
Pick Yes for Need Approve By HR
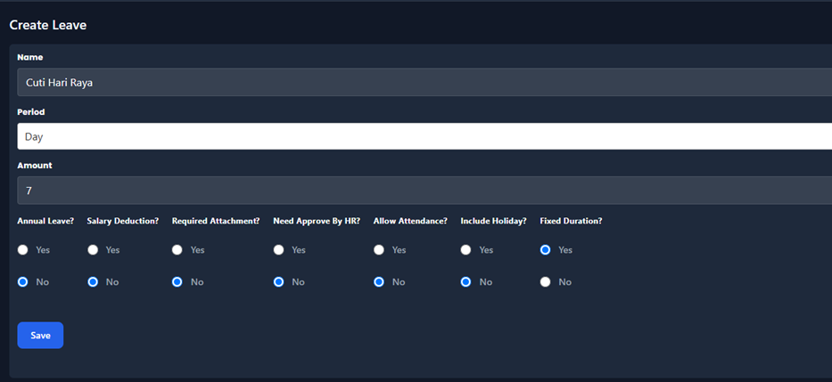point(278,249)
